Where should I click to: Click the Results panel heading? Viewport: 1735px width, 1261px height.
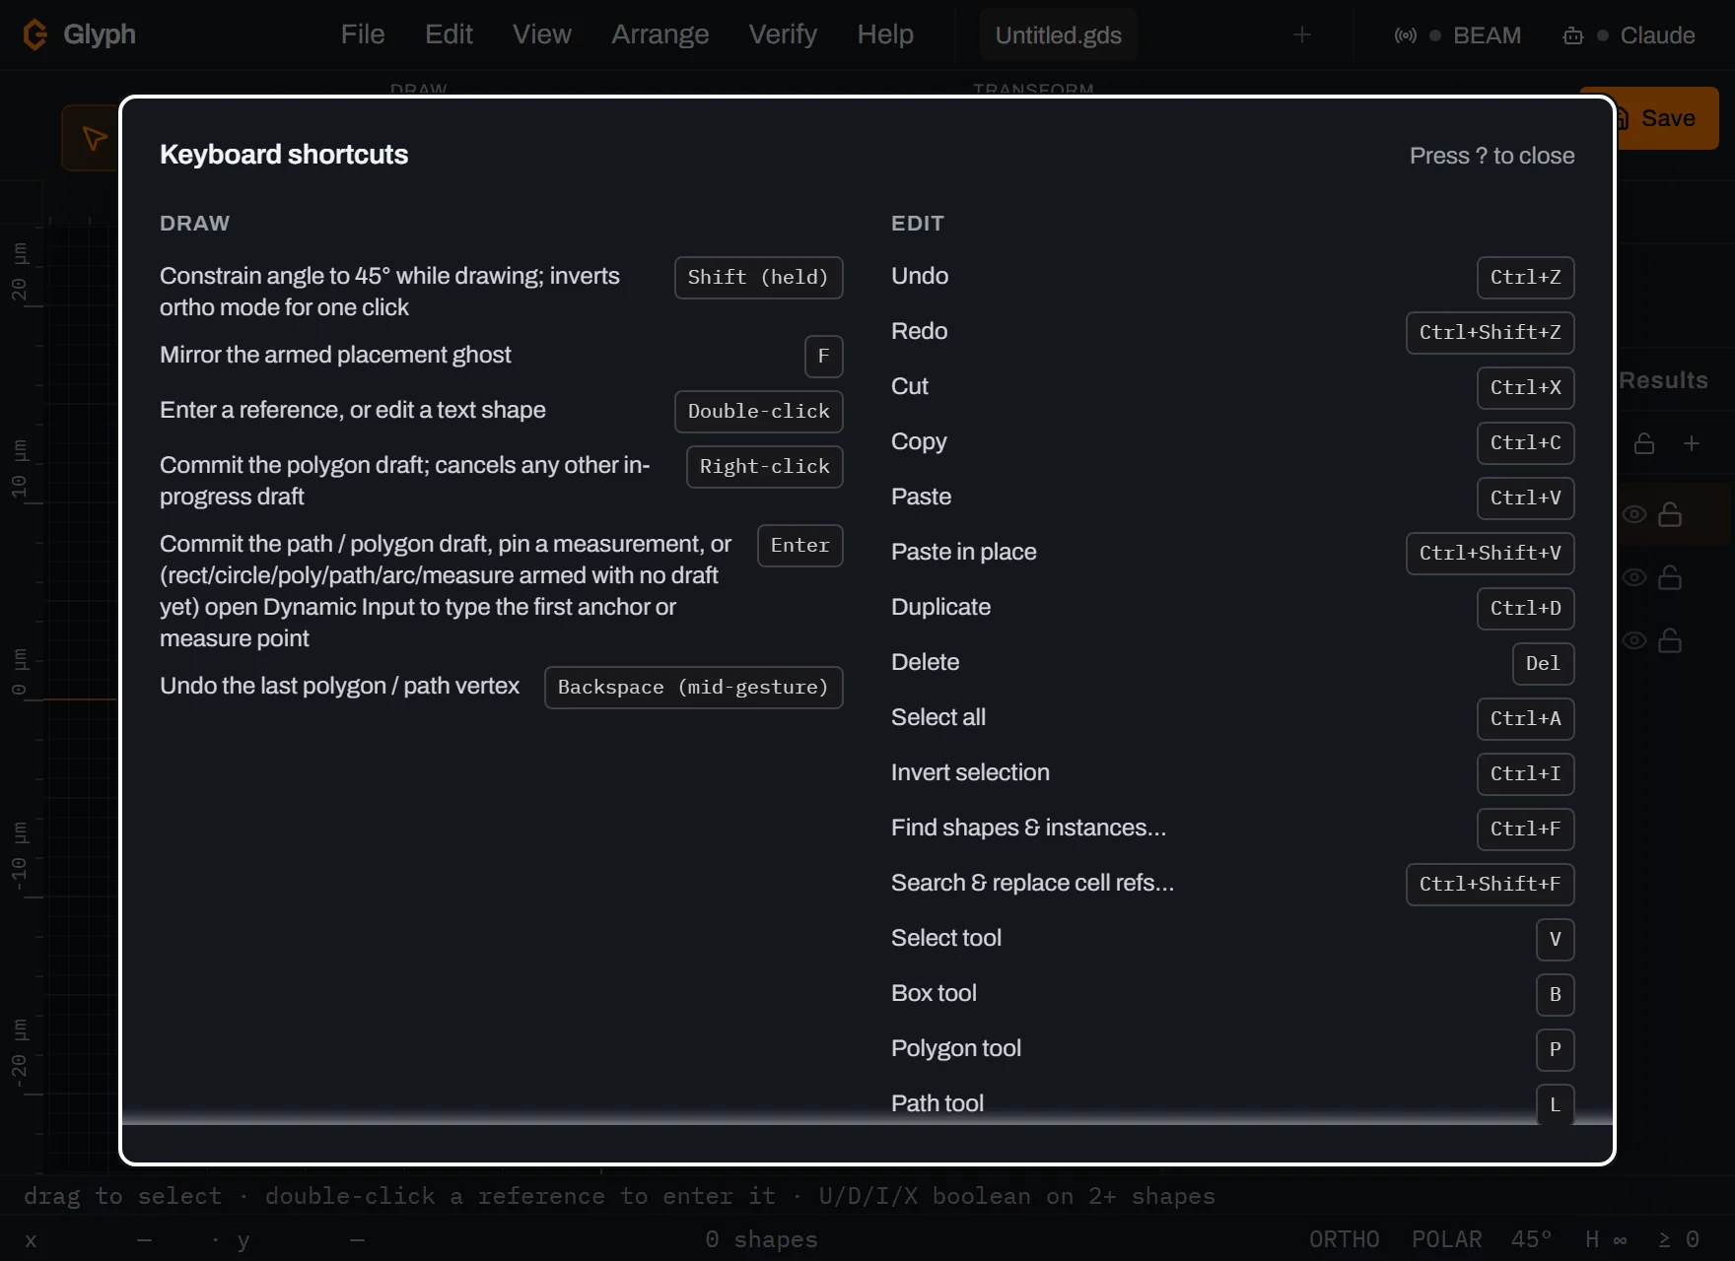point(1663,380)
